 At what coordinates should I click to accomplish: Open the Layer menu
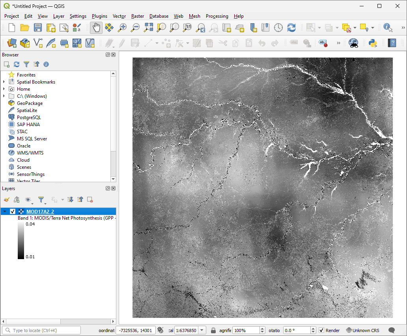tap(59, 16)
